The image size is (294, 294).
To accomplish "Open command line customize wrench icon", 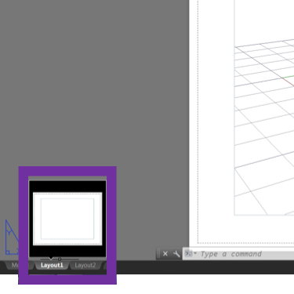I will [176, 253].
